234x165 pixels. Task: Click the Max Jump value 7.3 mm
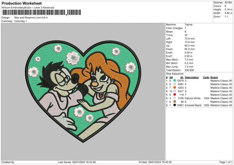click(x=189, y=67)
